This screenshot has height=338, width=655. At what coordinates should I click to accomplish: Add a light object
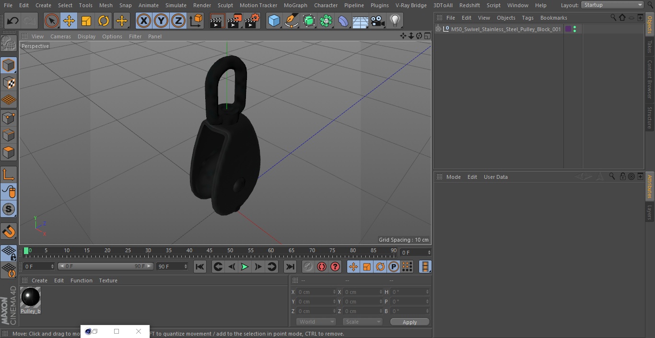(x=395, y=21)
